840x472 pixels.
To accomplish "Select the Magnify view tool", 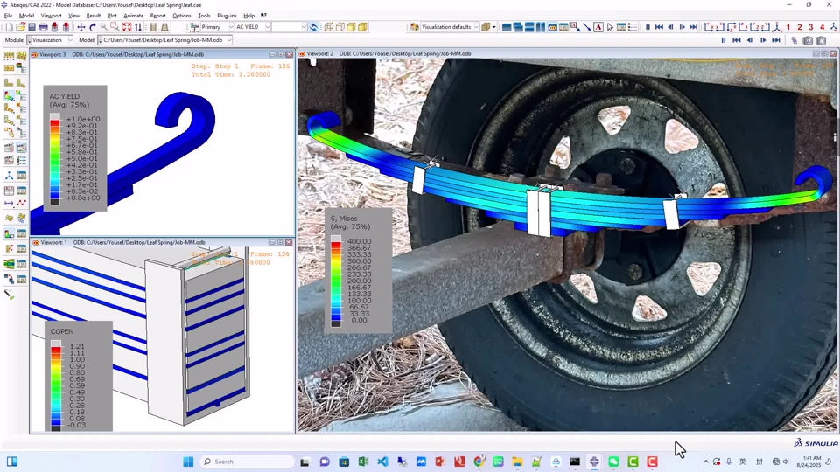I will [x=103, y=27].
